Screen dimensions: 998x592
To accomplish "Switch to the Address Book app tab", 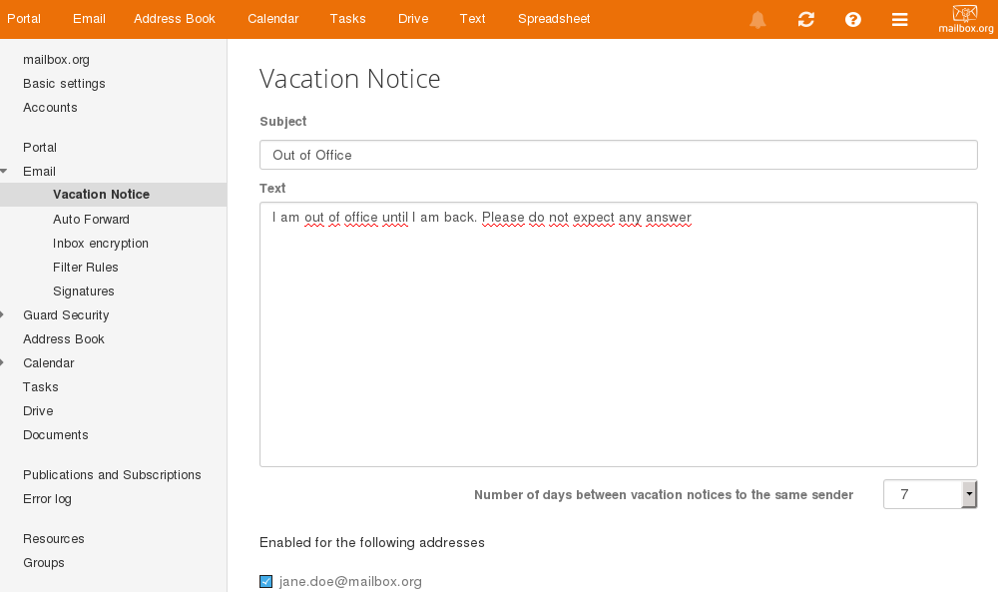I will [x=175, y=19].
